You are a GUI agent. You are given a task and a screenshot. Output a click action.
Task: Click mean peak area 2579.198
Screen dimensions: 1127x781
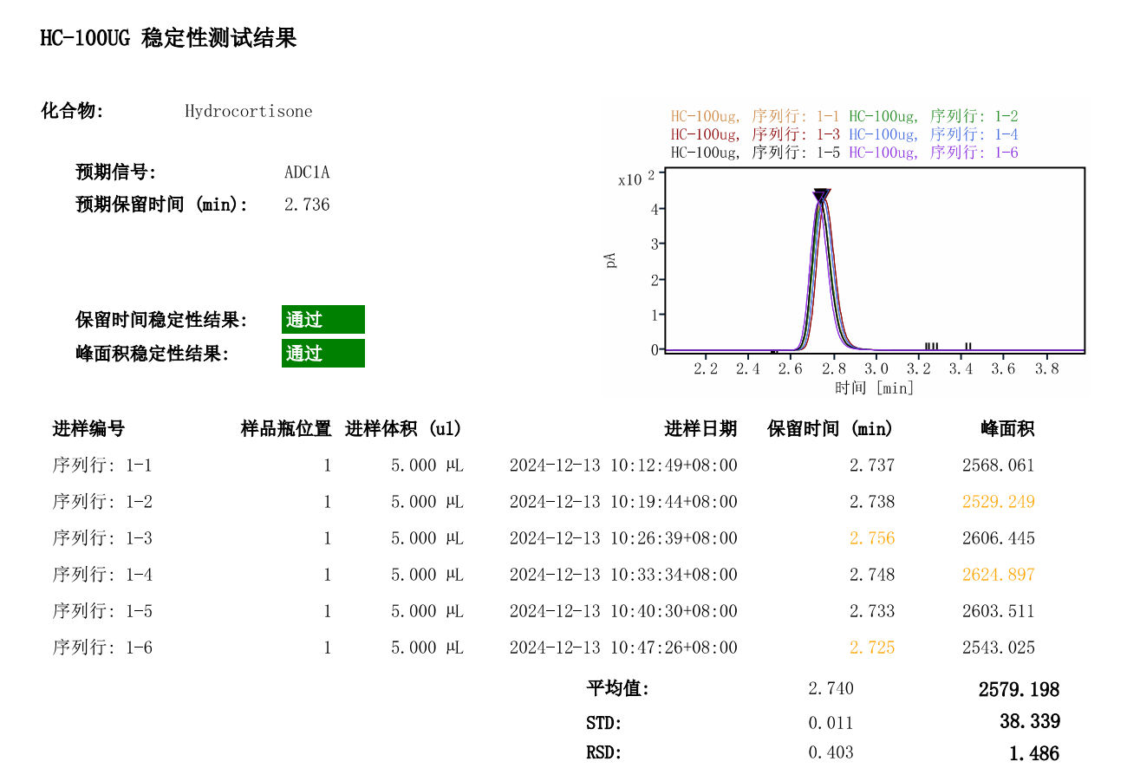1020,690
